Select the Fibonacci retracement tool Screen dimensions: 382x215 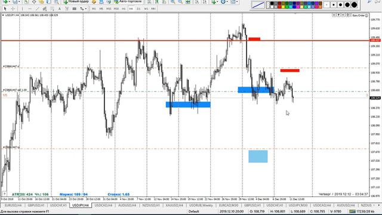[x=52, y=9]
